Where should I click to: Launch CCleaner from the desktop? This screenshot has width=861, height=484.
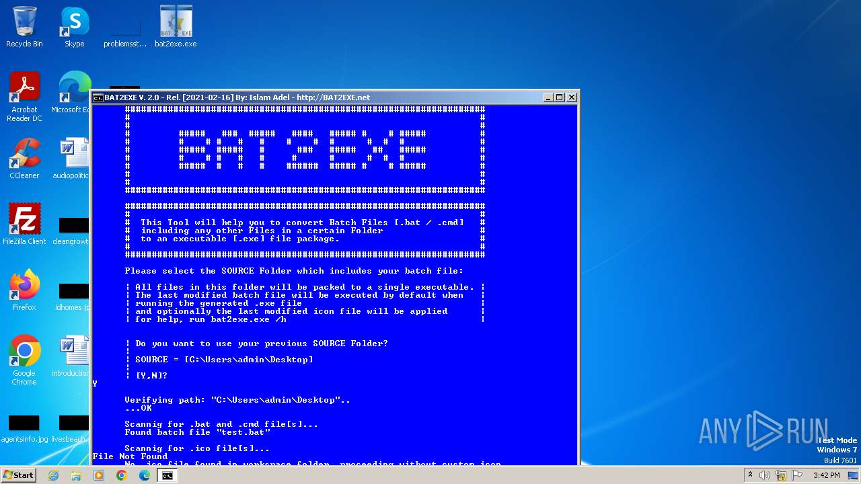pyautogui.click(x=24, y=159)
